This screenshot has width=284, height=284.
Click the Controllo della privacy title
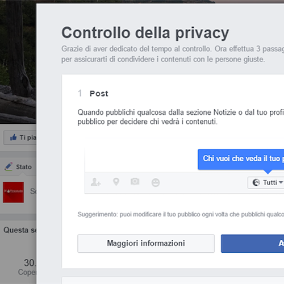coord(145,33)
